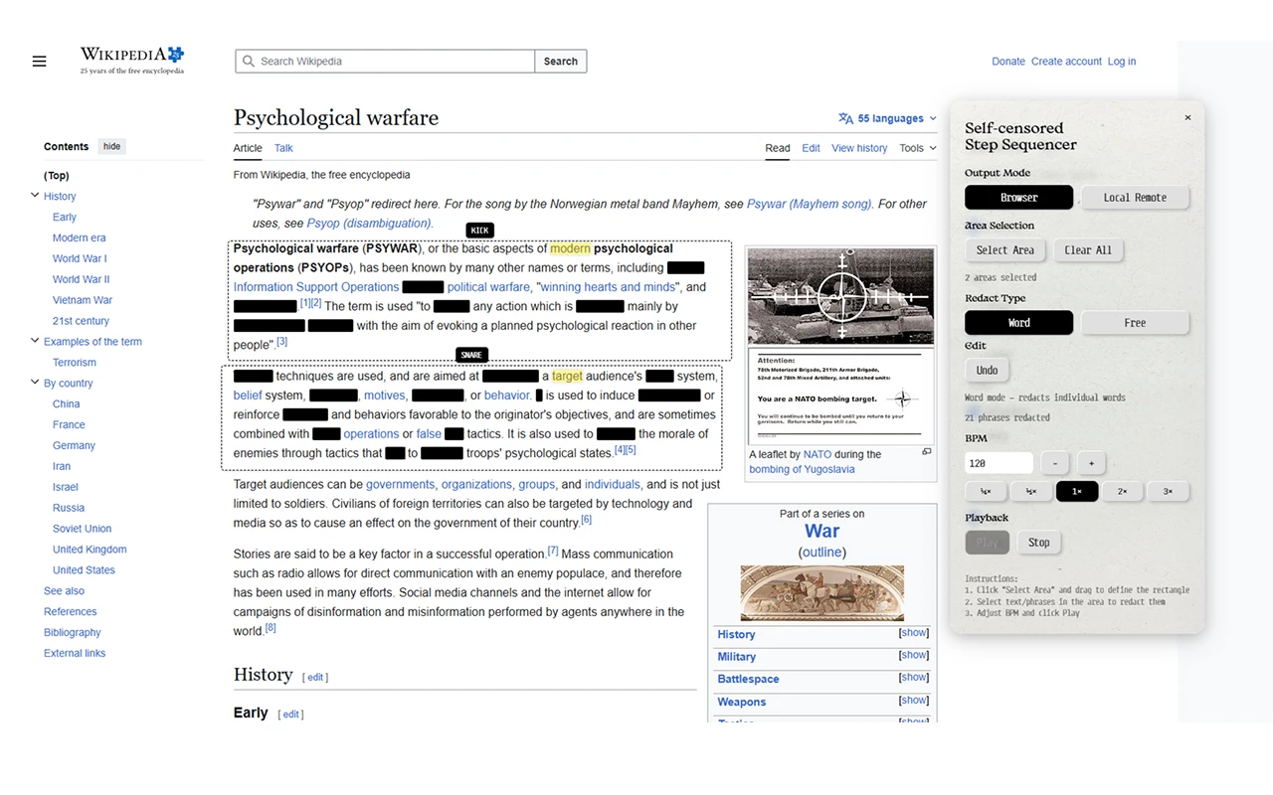The image size is (1273, 795).
Task: Set speed multiplier to ½×
Action: tap(1031, 491)
